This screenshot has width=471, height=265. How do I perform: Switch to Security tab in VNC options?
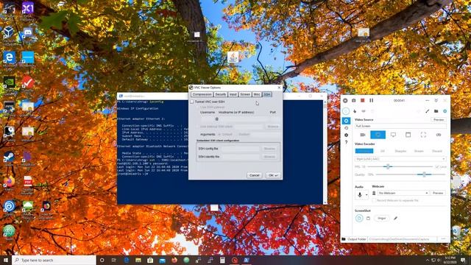point(220,94)
